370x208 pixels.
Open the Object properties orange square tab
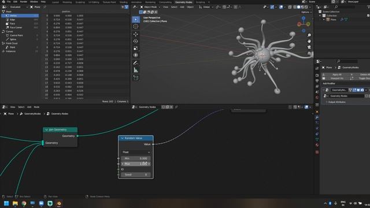coord(317,112)
